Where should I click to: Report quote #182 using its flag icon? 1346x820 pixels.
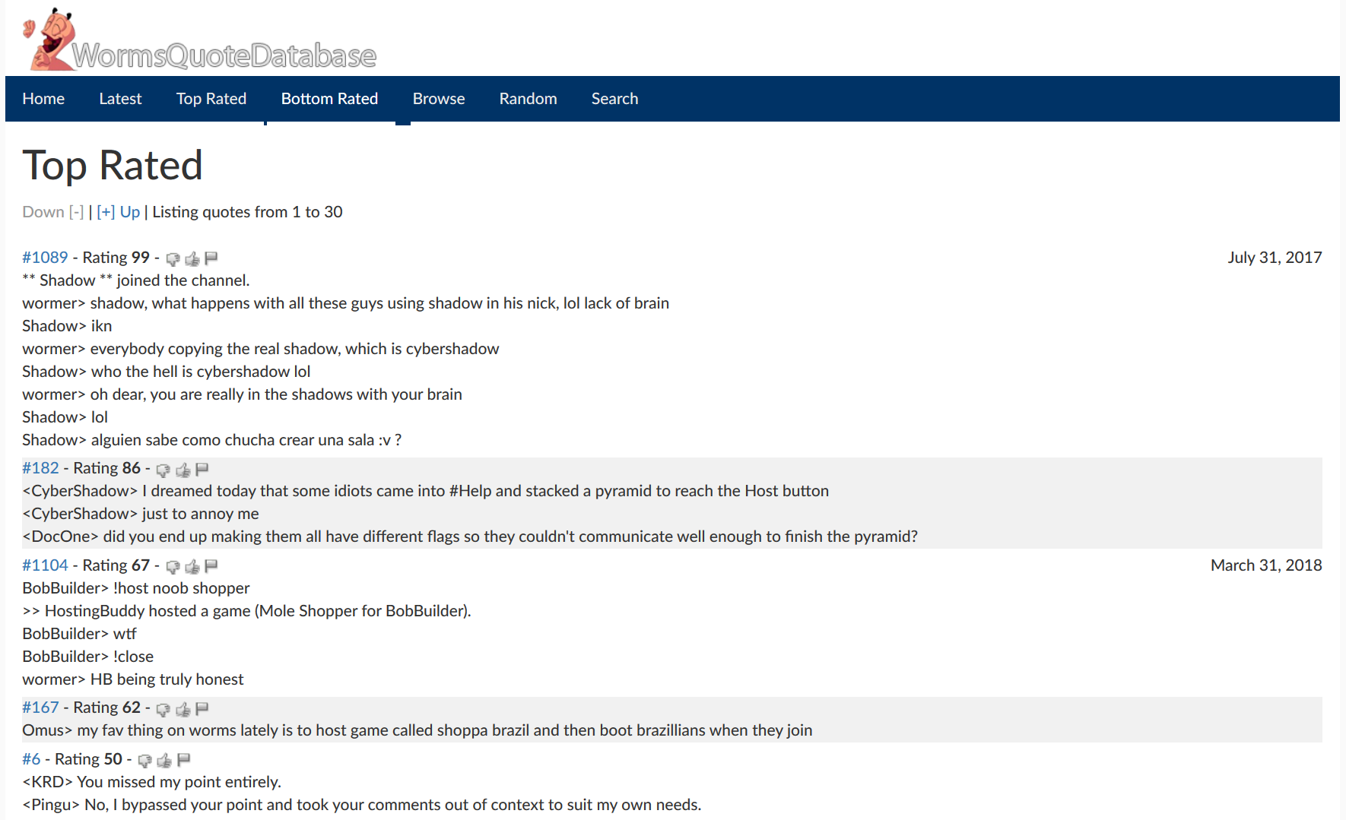(202, 469)
